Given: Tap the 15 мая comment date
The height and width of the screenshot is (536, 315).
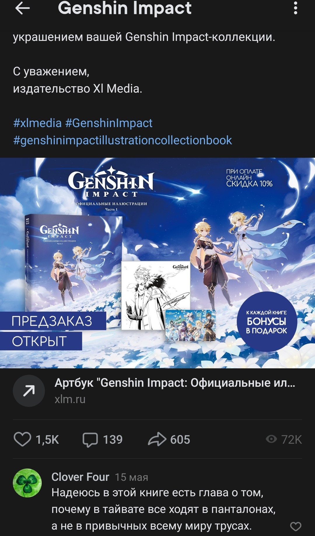Looking at the screenshot, I should pyautogui.click(x=132, y=477).
